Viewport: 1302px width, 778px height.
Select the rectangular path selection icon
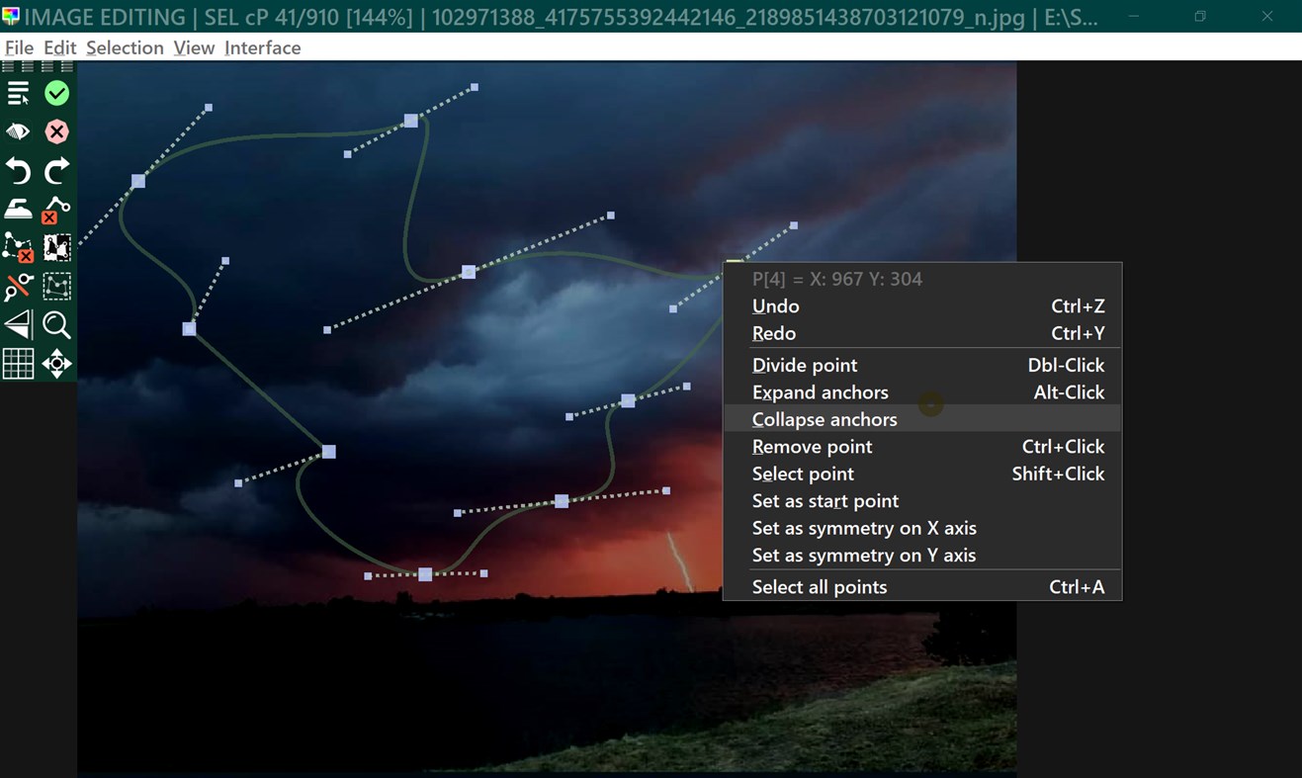coord(56,286)
